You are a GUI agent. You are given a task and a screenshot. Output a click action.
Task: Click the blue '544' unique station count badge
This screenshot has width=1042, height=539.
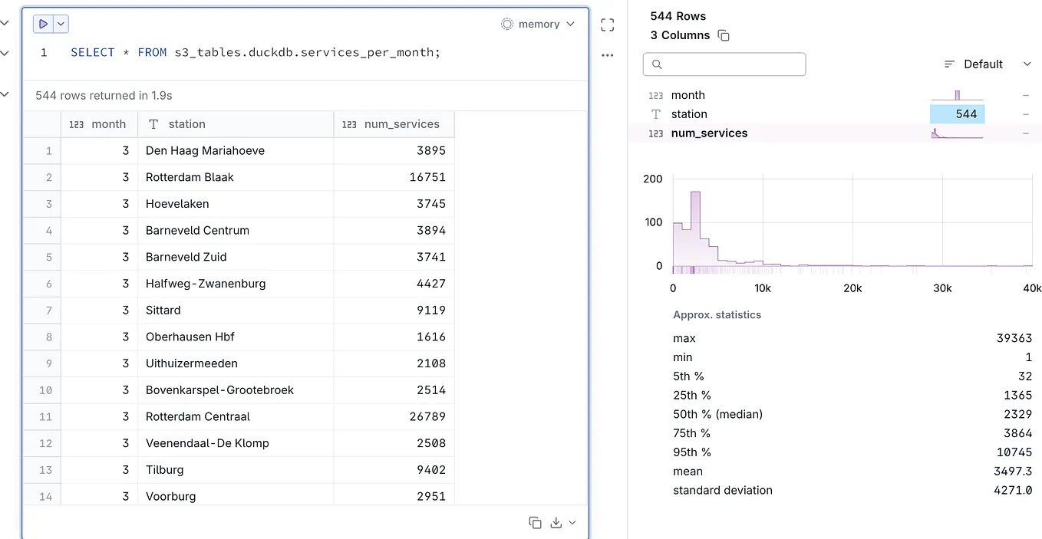pos(955,113)
